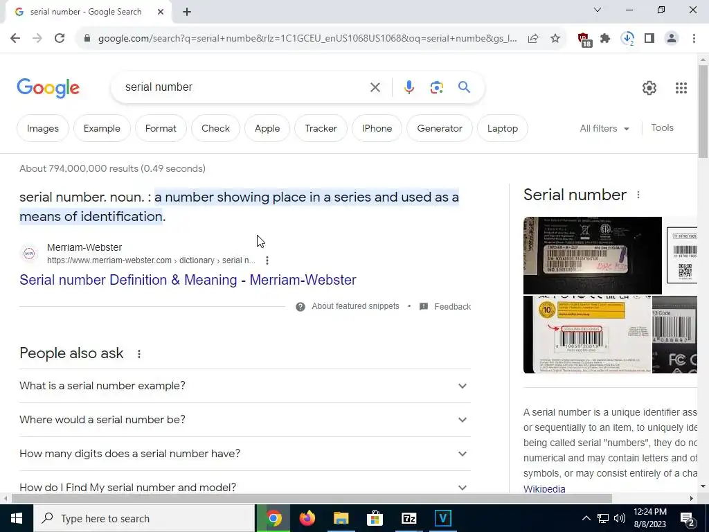Open options beside Serial number panel title
This screenshot has width=709, height=532.
[x=638, y=195]
